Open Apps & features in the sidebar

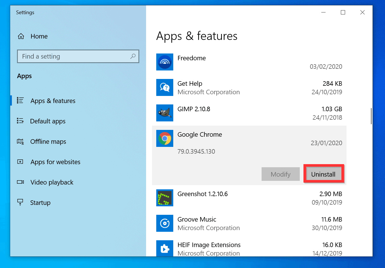coord(53,100)
